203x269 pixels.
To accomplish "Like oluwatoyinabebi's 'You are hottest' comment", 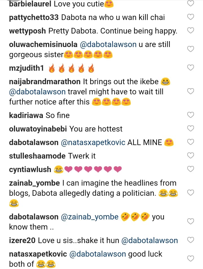I will coord(191,128).
